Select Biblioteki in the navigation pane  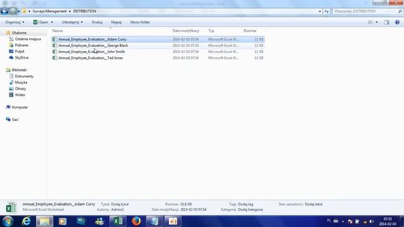[19, 70]
